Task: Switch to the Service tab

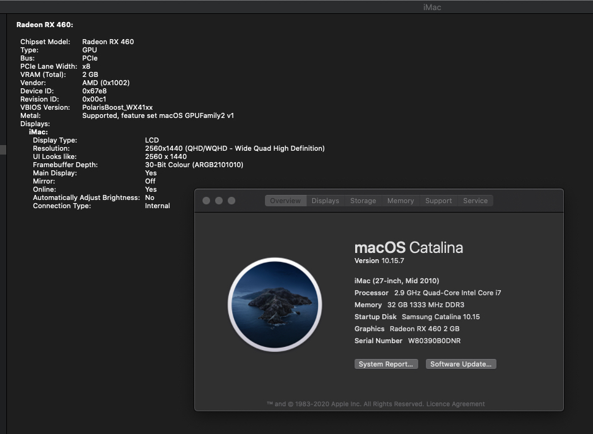Action: point(475,201)
